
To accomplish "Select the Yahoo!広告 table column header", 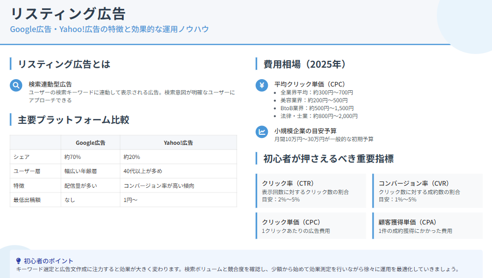I will point(178,142).
